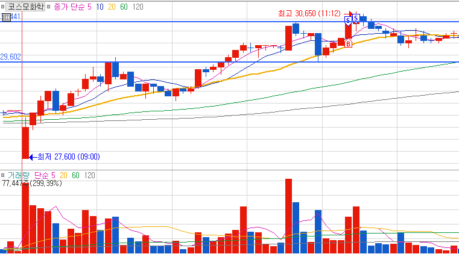
Task: Click the 77,447주 volume readout text
Action: pos(16,184)
